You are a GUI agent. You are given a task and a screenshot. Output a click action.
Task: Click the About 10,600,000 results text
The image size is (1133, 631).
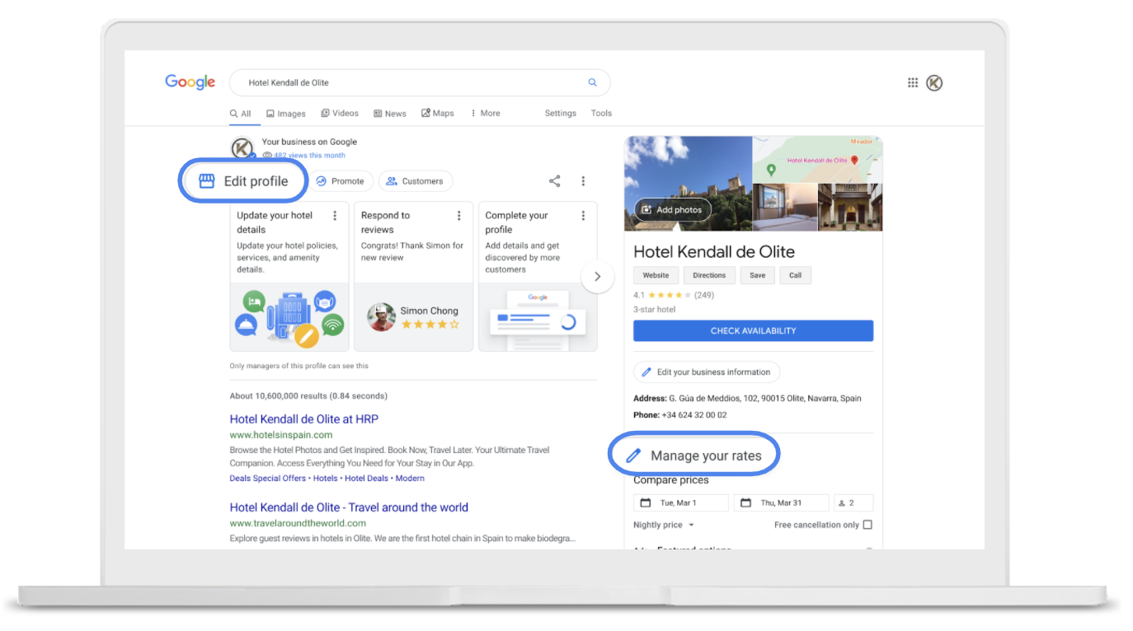tap(308, 396)
